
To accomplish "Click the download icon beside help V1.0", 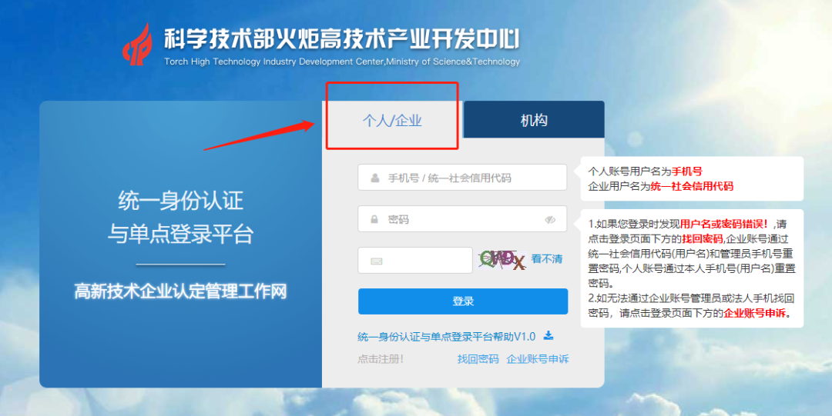I will 549,335.
